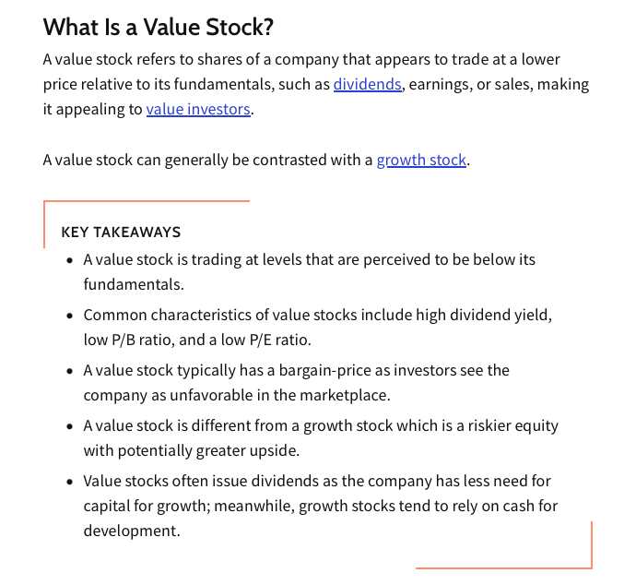Open the "growth stock" link
This screenshot has height=585, width=636.
click(421, 160)
